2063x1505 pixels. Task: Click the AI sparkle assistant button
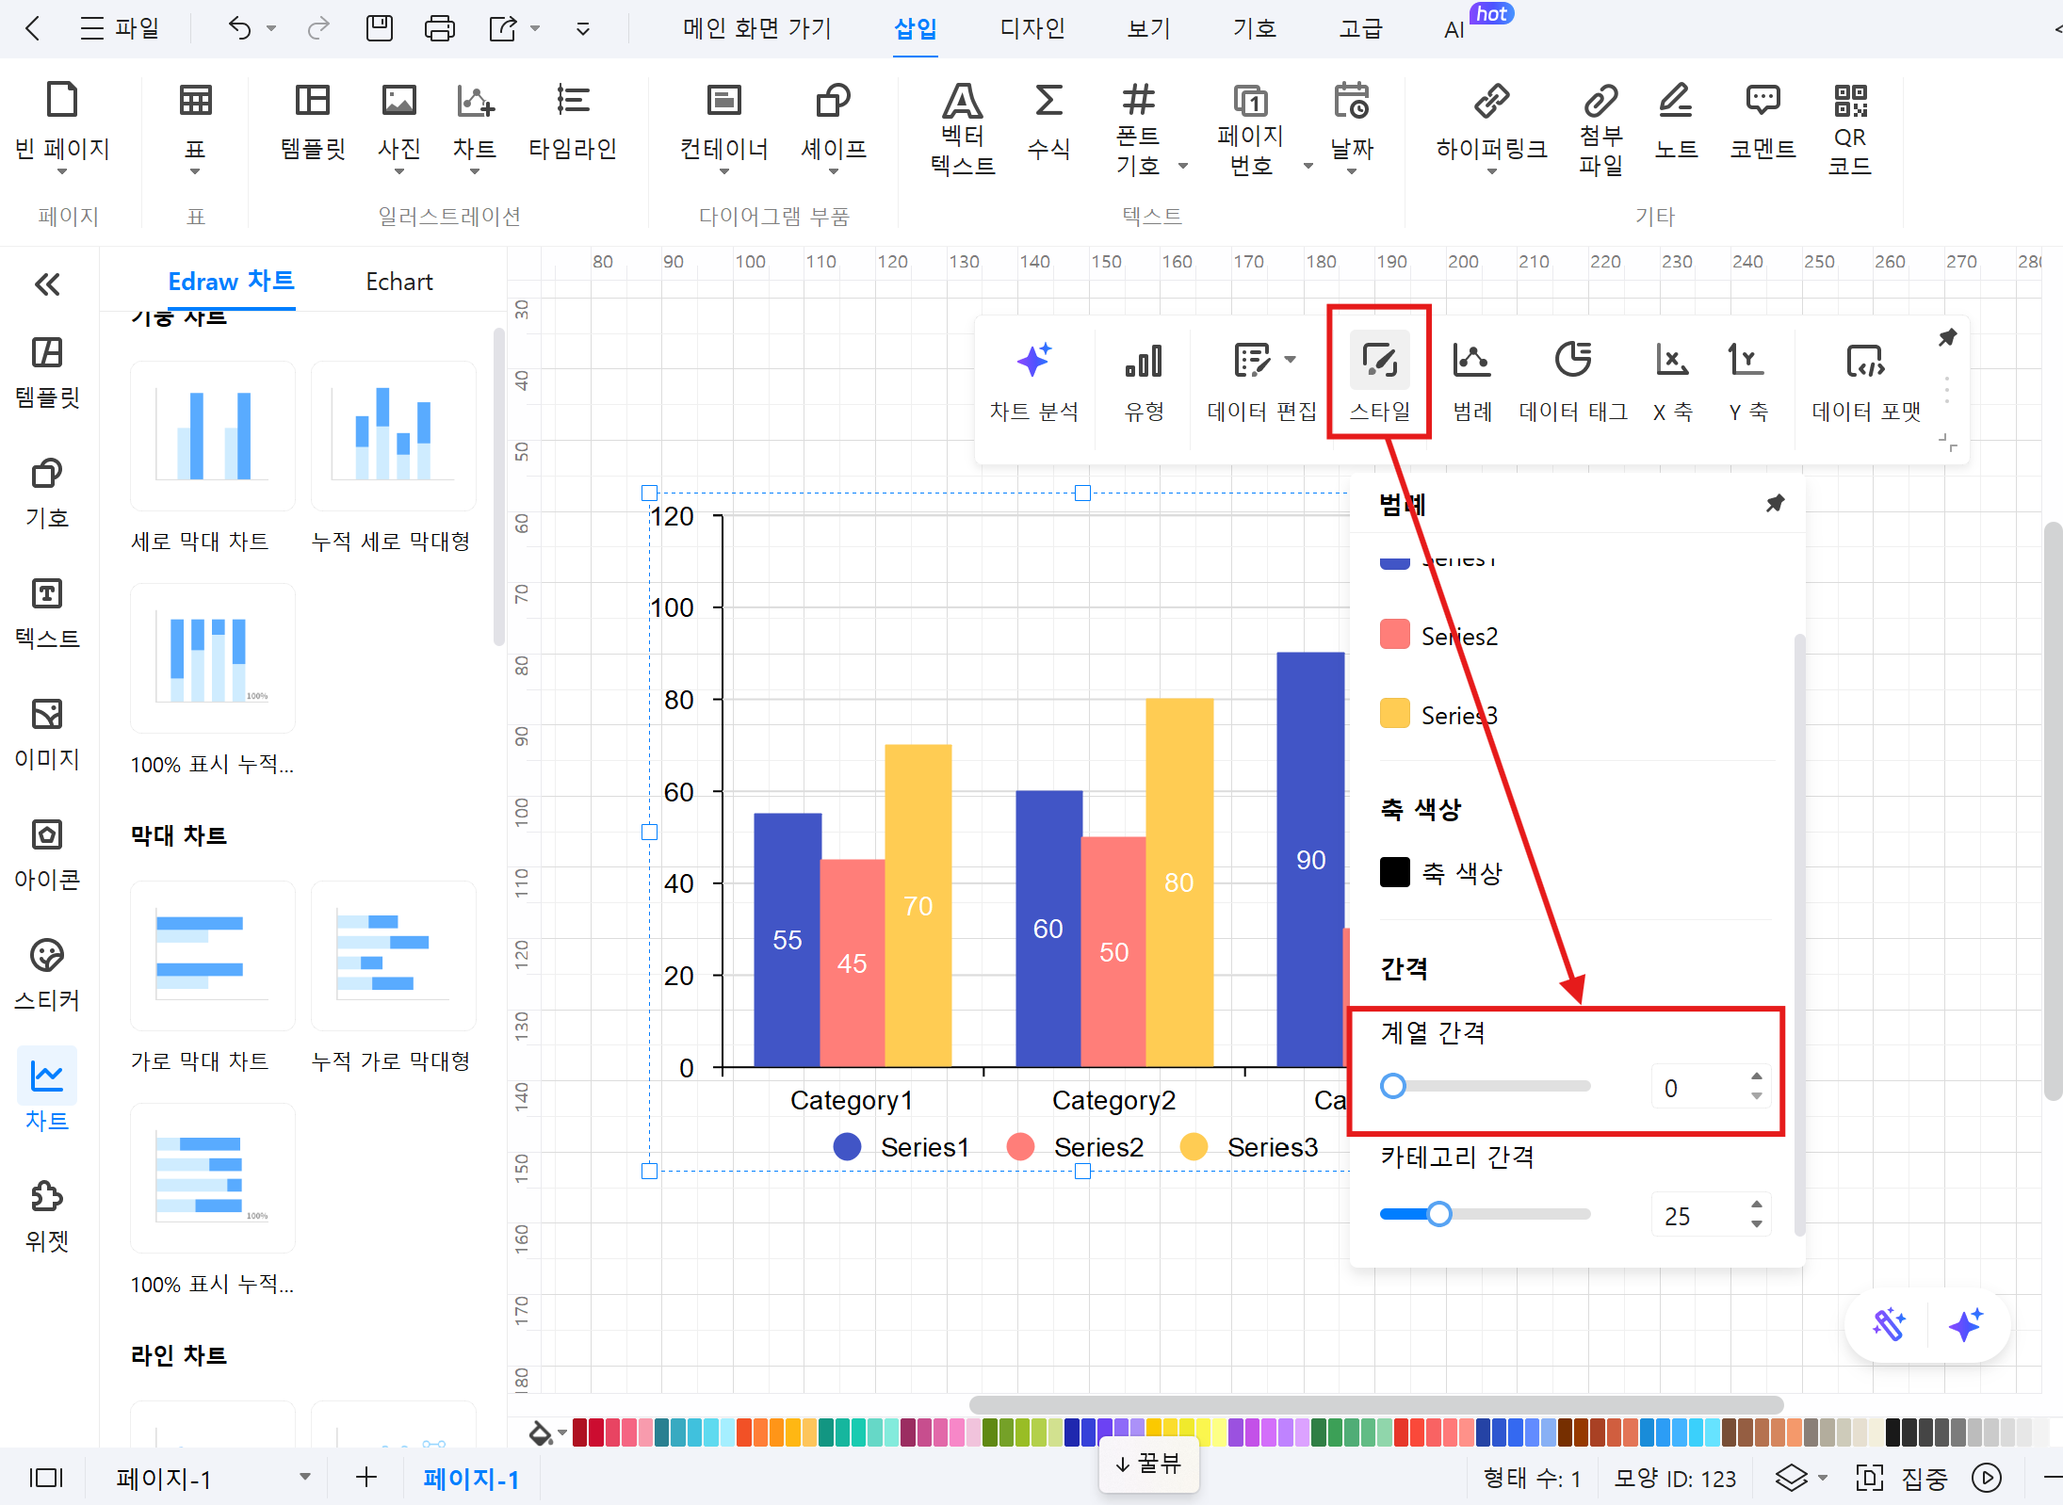tap(1966, 1325)
